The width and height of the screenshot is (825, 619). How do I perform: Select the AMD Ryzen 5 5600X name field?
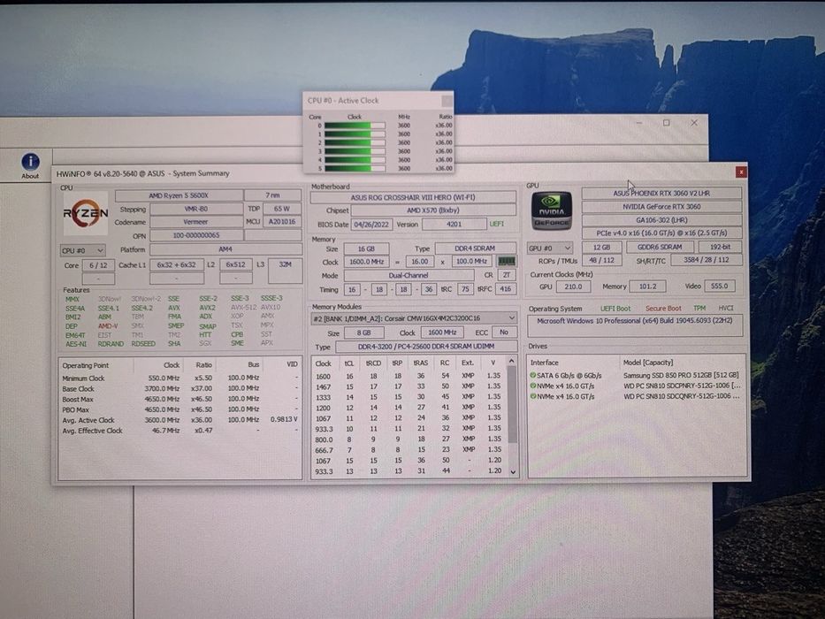coord(179,195)
